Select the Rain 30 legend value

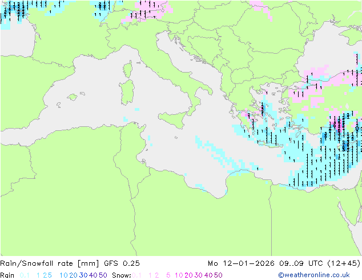coord(83,275)
